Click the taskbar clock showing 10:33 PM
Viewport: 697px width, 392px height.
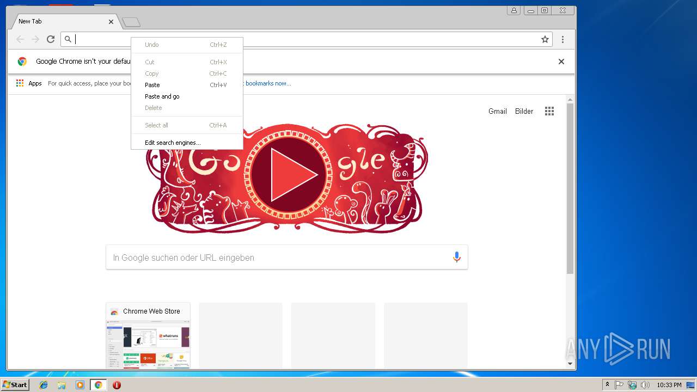click(x=669, y=385)
